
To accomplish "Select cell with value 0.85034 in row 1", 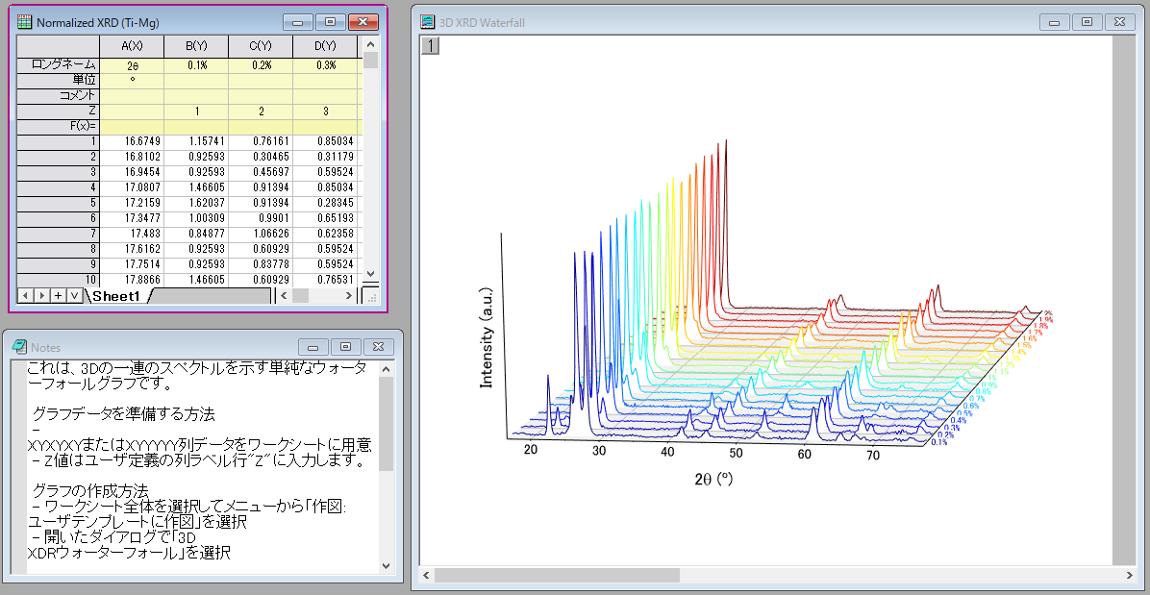I will (x=325, y=141).
